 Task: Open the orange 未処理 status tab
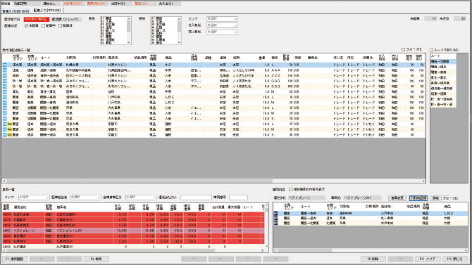73,4
